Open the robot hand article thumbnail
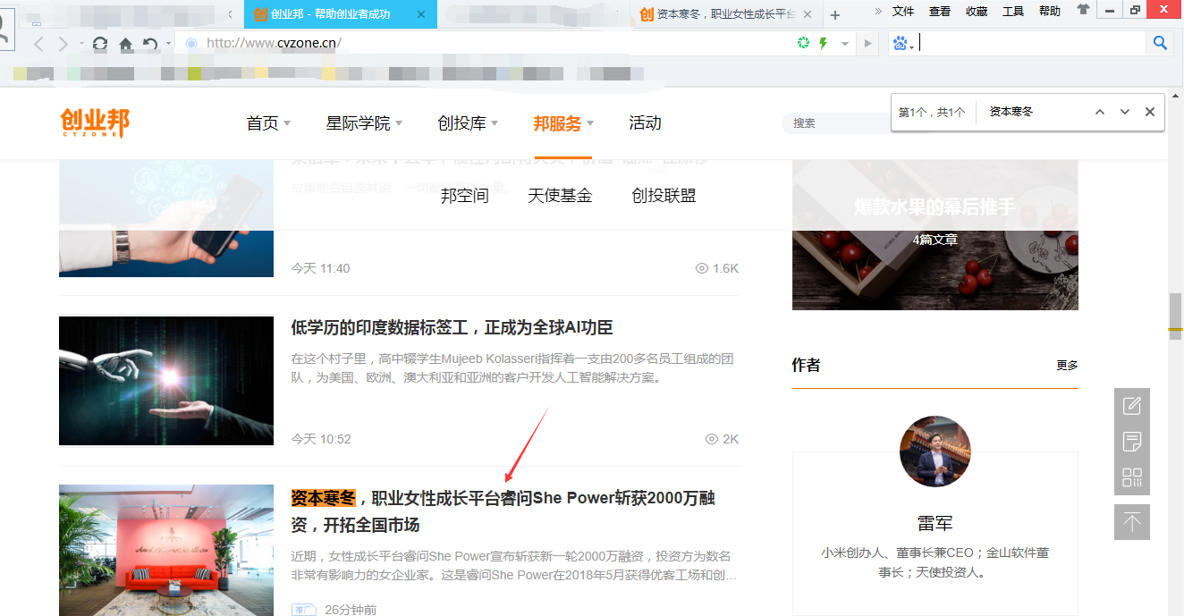The image size is (1184, 616). (x=166, y=381)
